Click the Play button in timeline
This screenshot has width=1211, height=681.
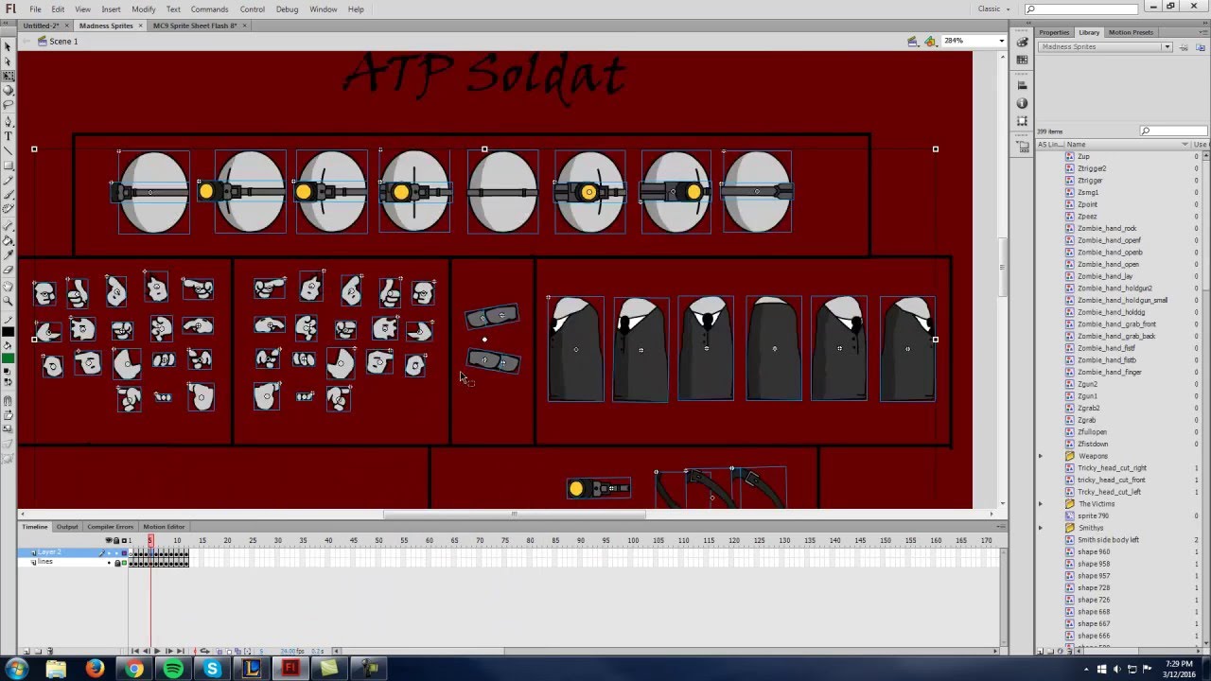coord(157,651)
